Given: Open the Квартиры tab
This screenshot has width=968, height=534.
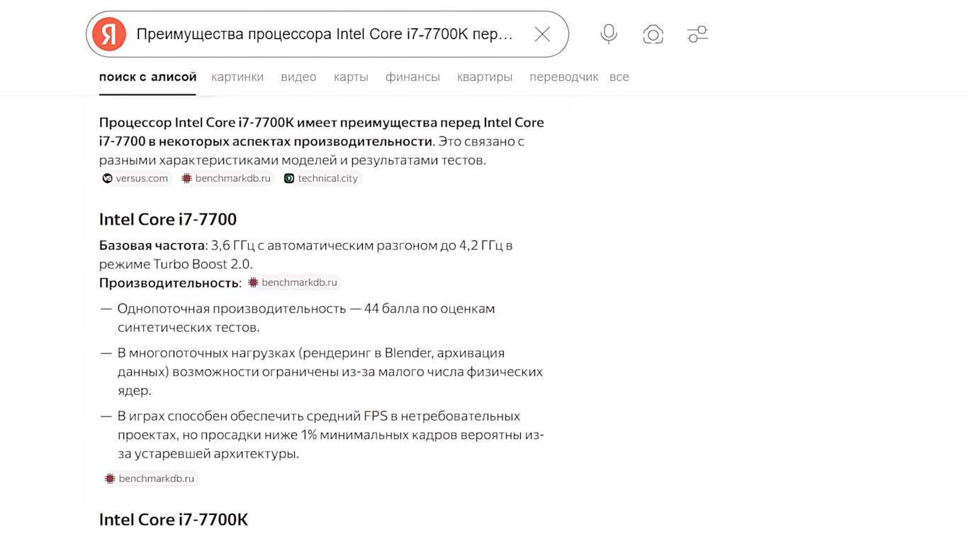Looking at the screenshot, I should [485, 77].
